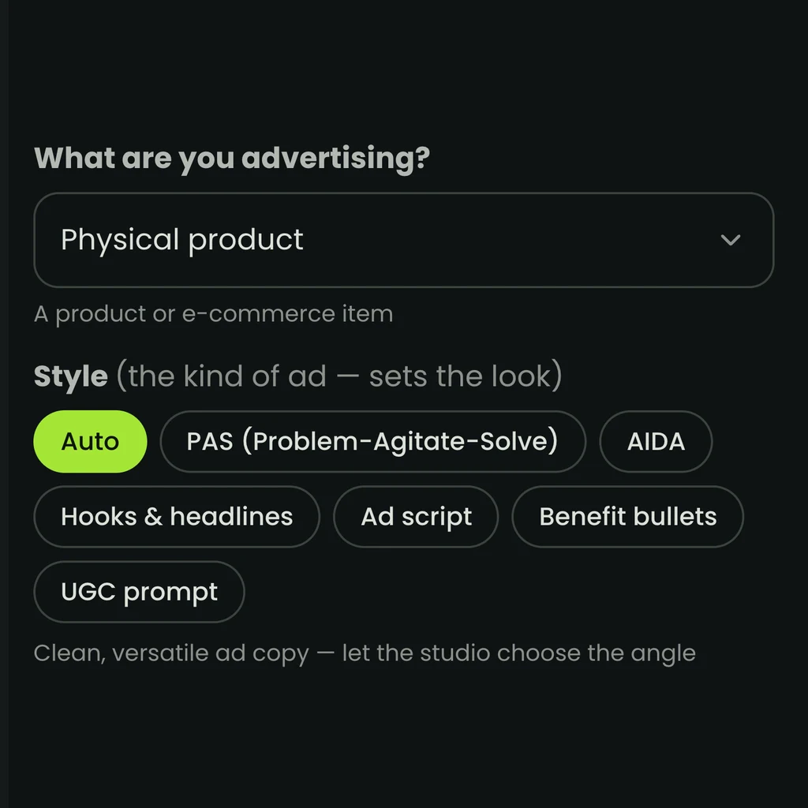
Task: Click the word "headlines" in the Hooks chip
Action: 231,516
